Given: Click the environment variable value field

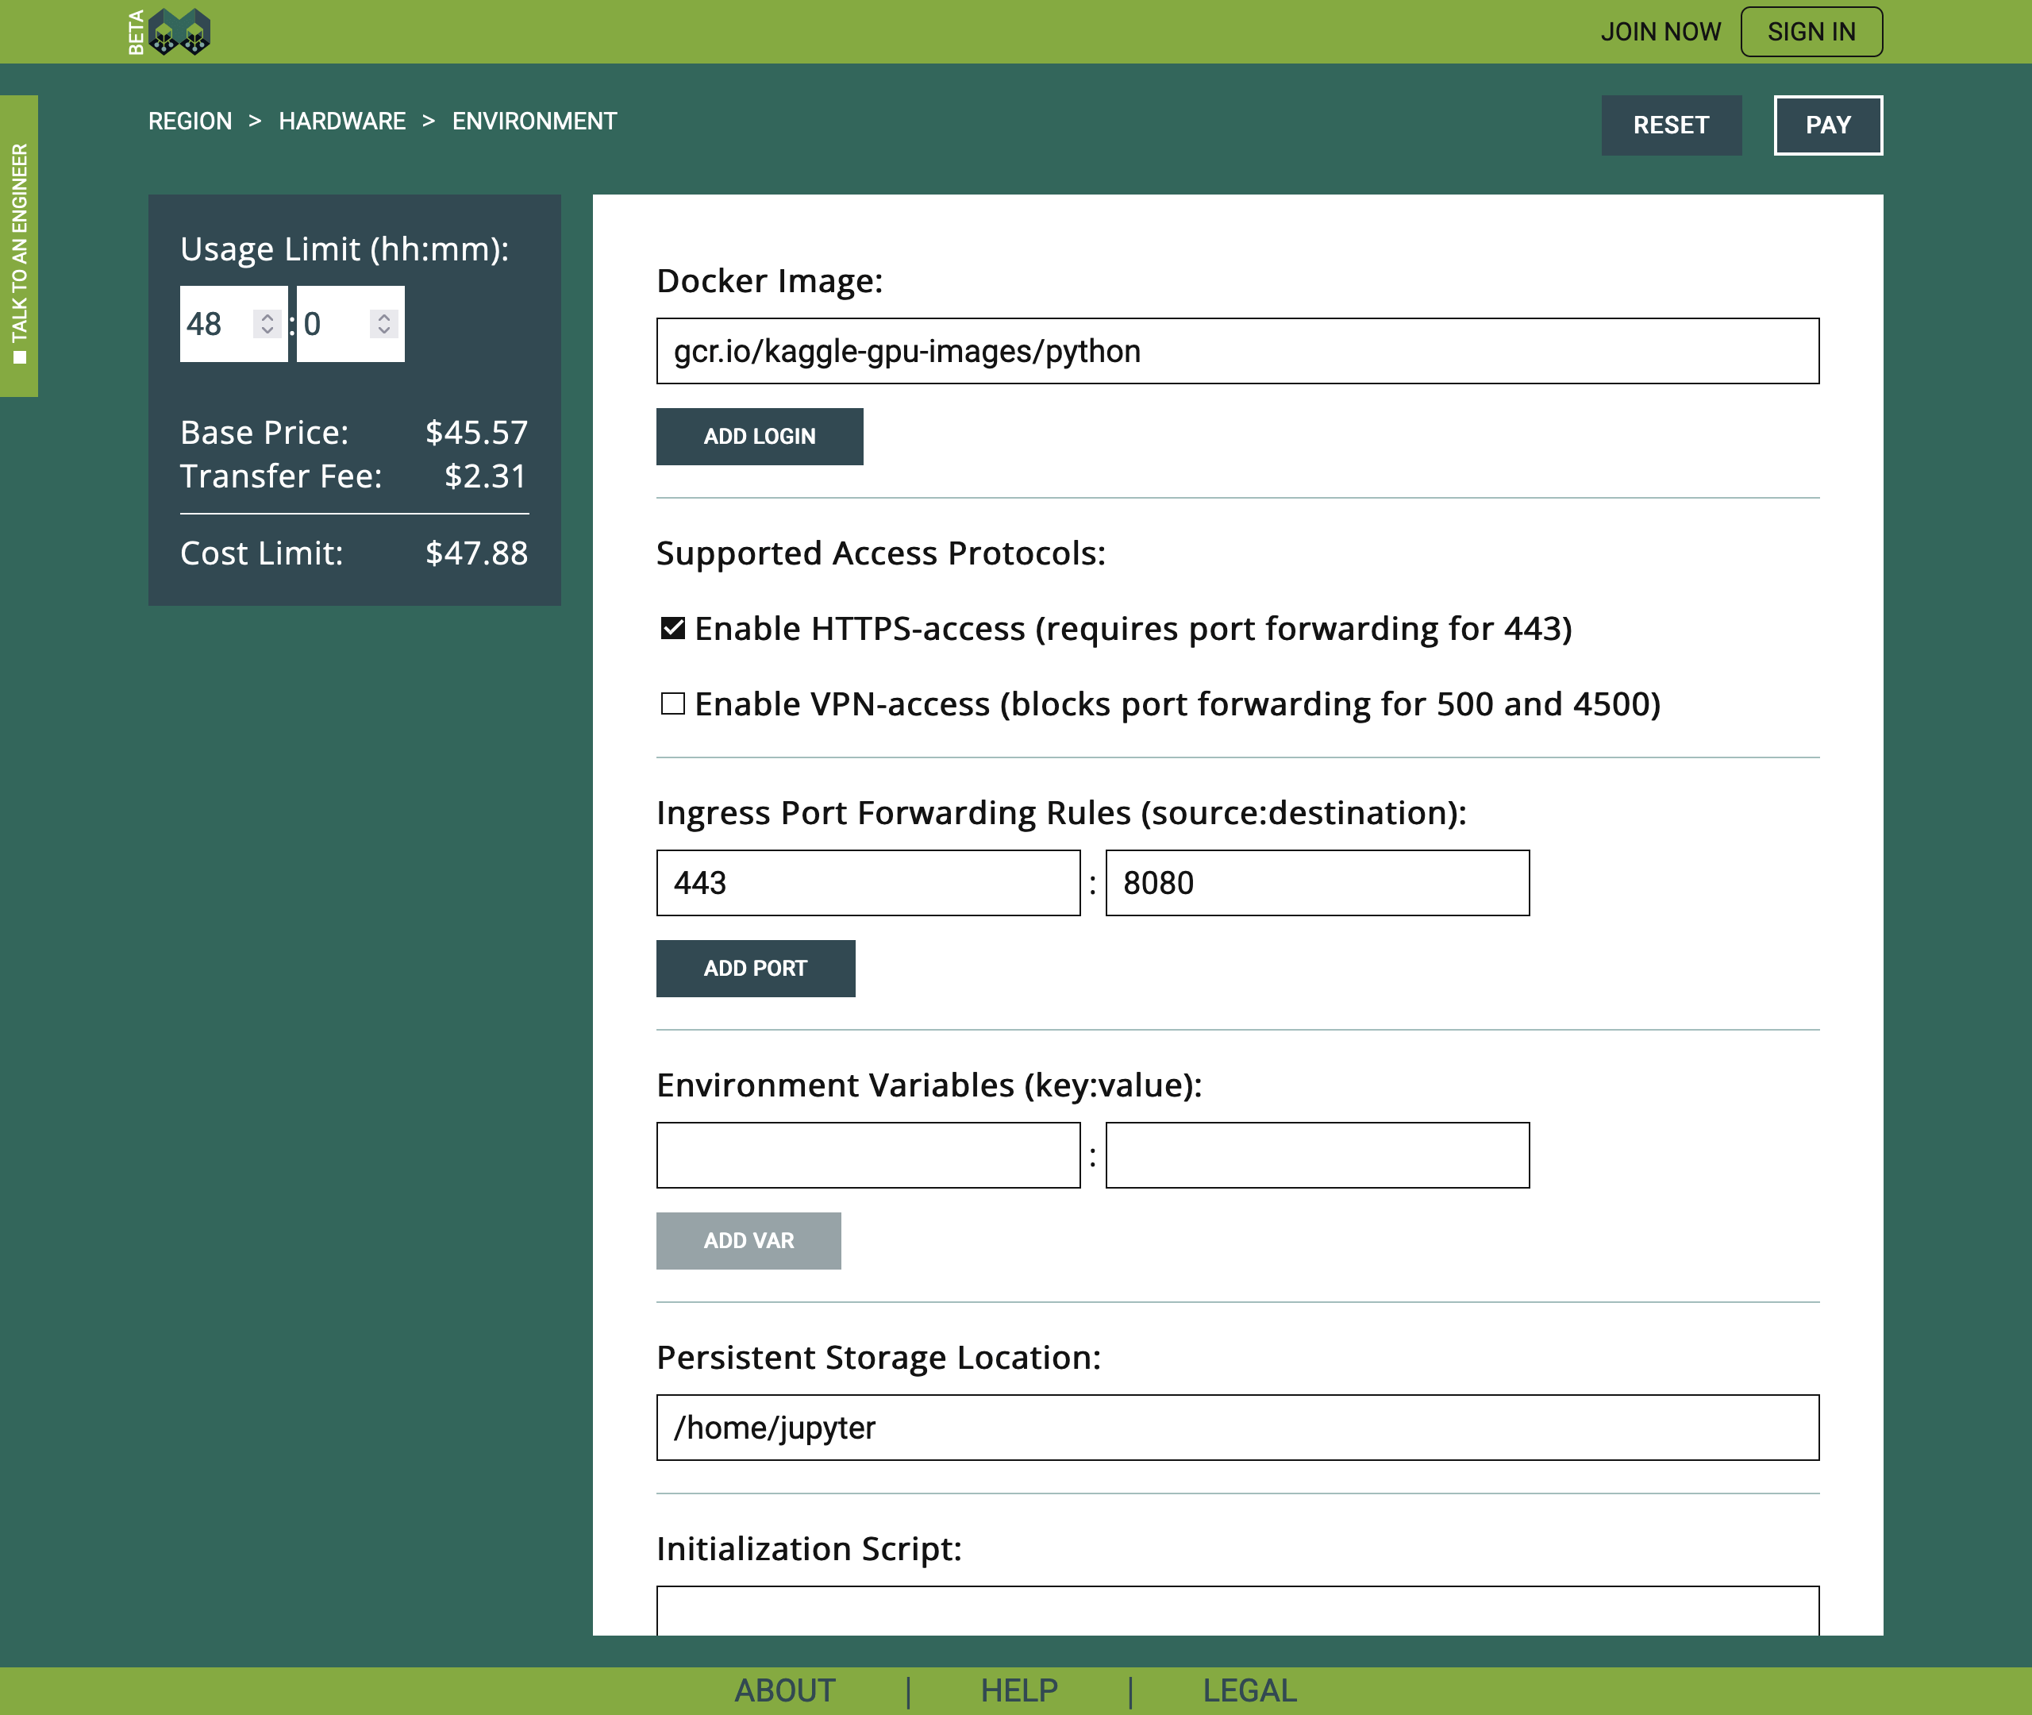Looking at the screenshot, I should (x=1317, y=1155).
